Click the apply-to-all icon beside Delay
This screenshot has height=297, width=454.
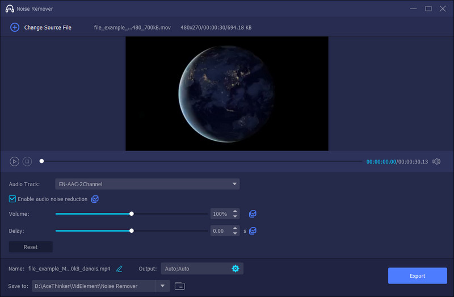click(253, 231)
